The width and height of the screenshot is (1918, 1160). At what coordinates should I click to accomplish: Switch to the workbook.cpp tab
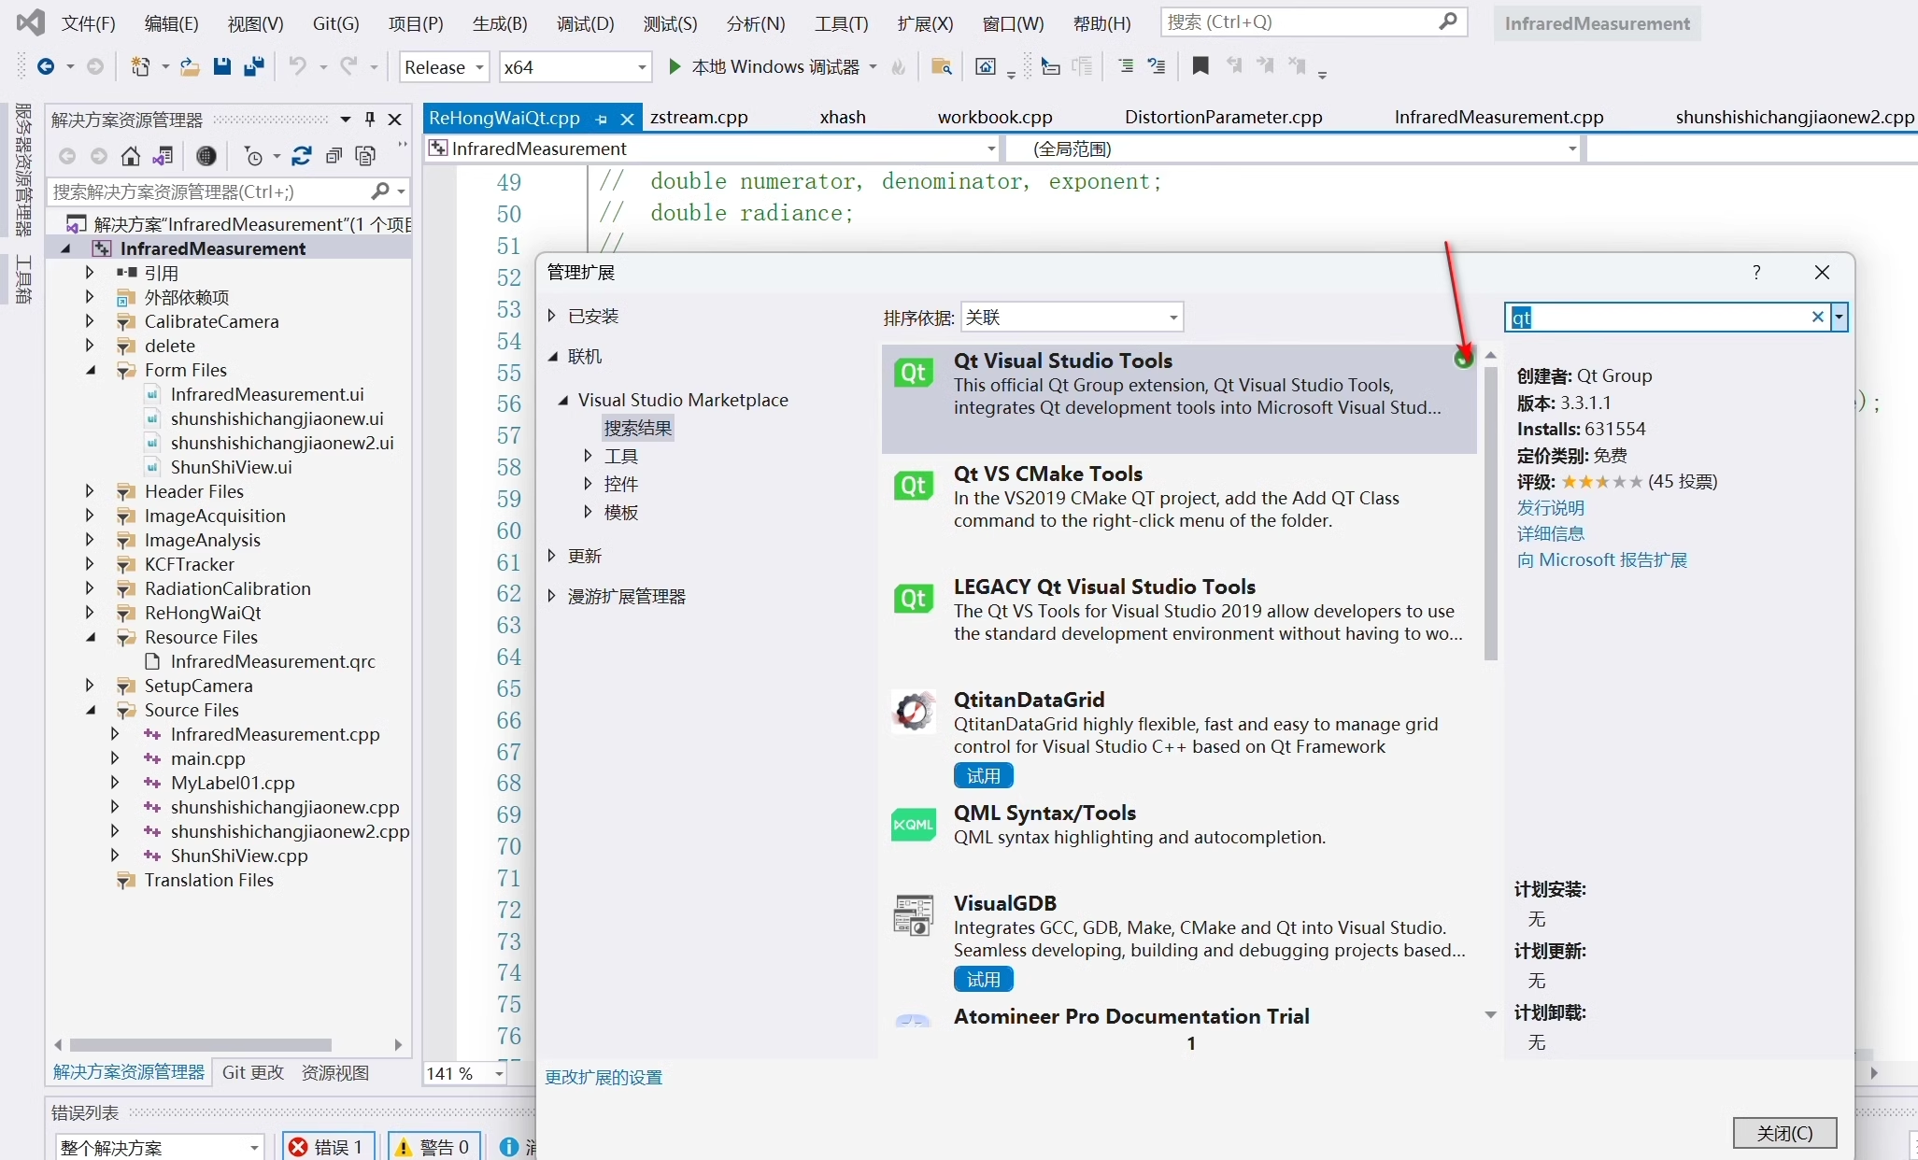(995, 117)
